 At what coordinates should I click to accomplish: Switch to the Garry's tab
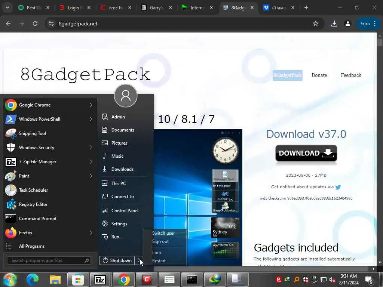click(157, 8)
